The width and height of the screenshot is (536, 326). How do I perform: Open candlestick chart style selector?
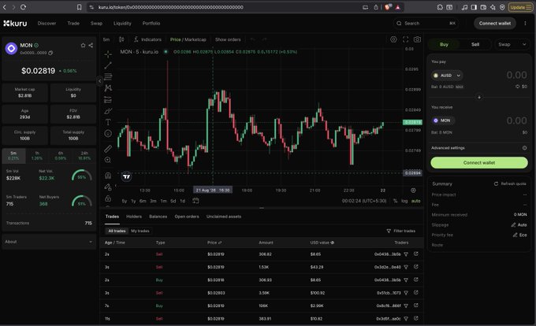[x=121, y=39]
